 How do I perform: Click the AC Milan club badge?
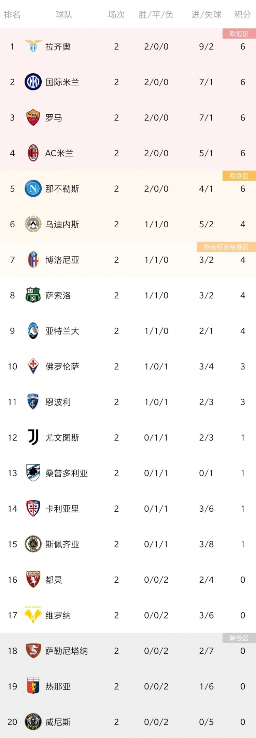coord(33,153)
